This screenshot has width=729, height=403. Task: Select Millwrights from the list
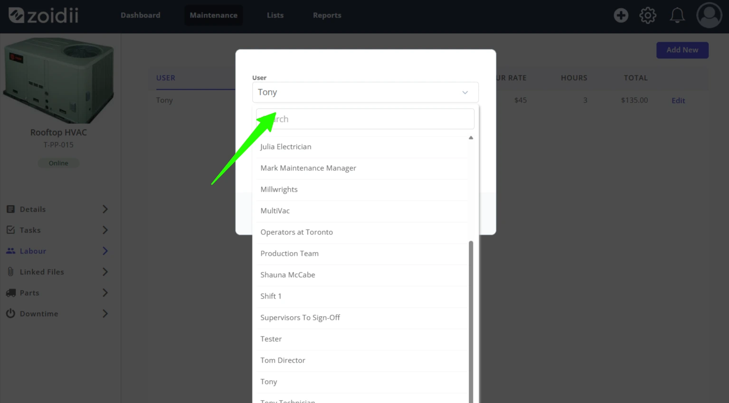[362, 189]
